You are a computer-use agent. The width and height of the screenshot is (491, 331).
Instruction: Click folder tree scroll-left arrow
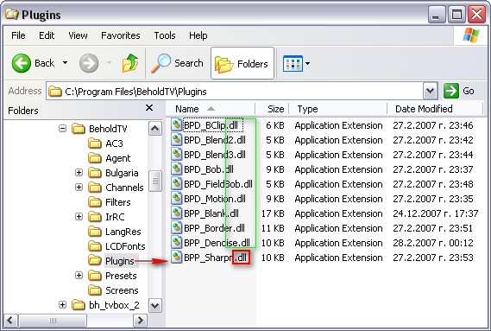(10, 321)
